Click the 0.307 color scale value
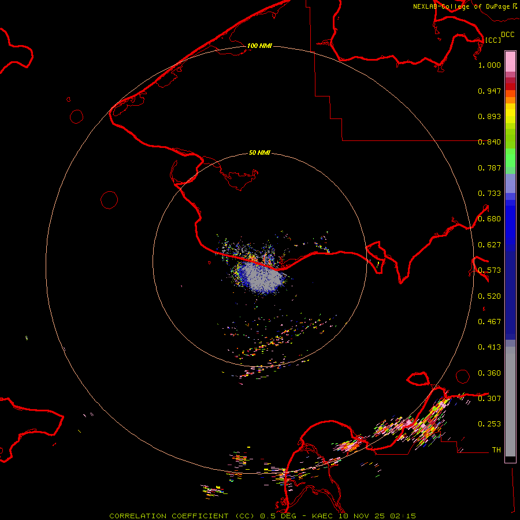Image resolution: width=520 pixels, height=520 pixels. [489, 398]
